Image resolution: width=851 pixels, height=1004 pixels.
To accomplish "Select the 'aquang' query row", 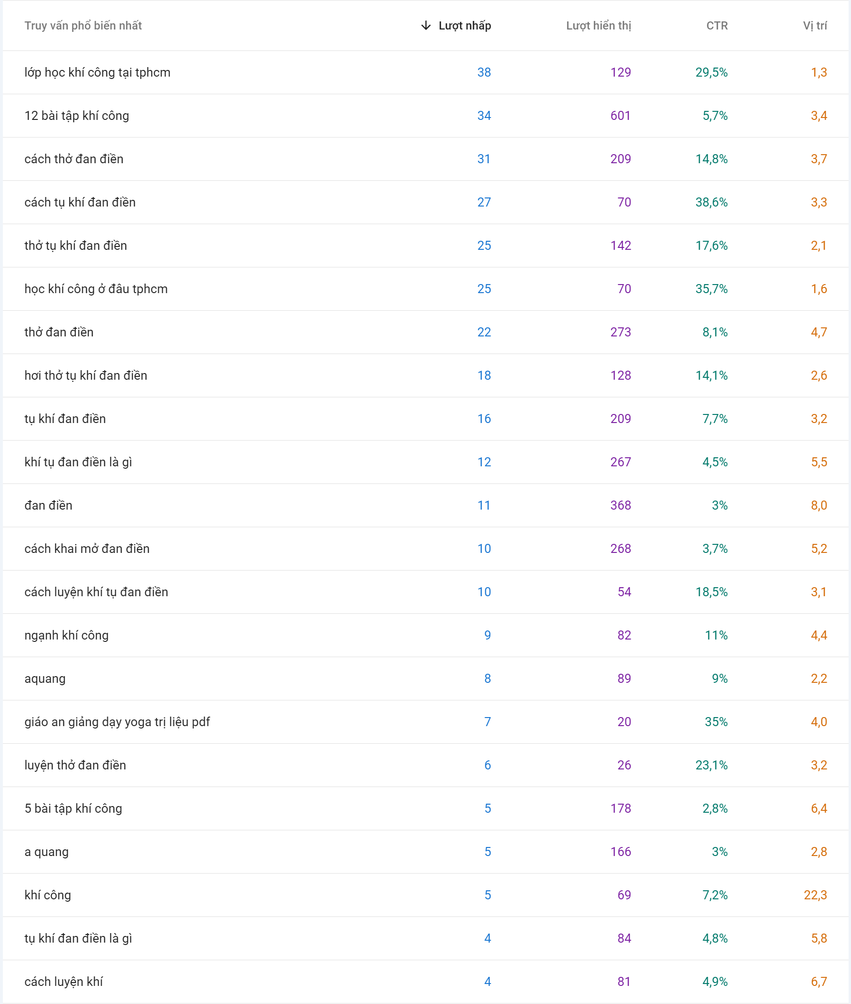I will (x=45, y=679).
